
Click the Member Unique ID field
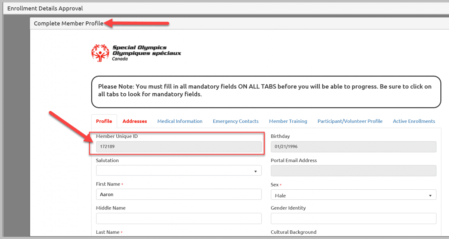(178, 147)
